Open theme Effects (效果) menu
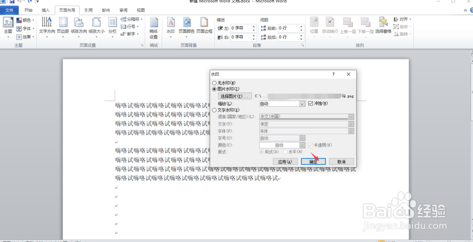This screenshot has width=473, height=242. point(26,37)
